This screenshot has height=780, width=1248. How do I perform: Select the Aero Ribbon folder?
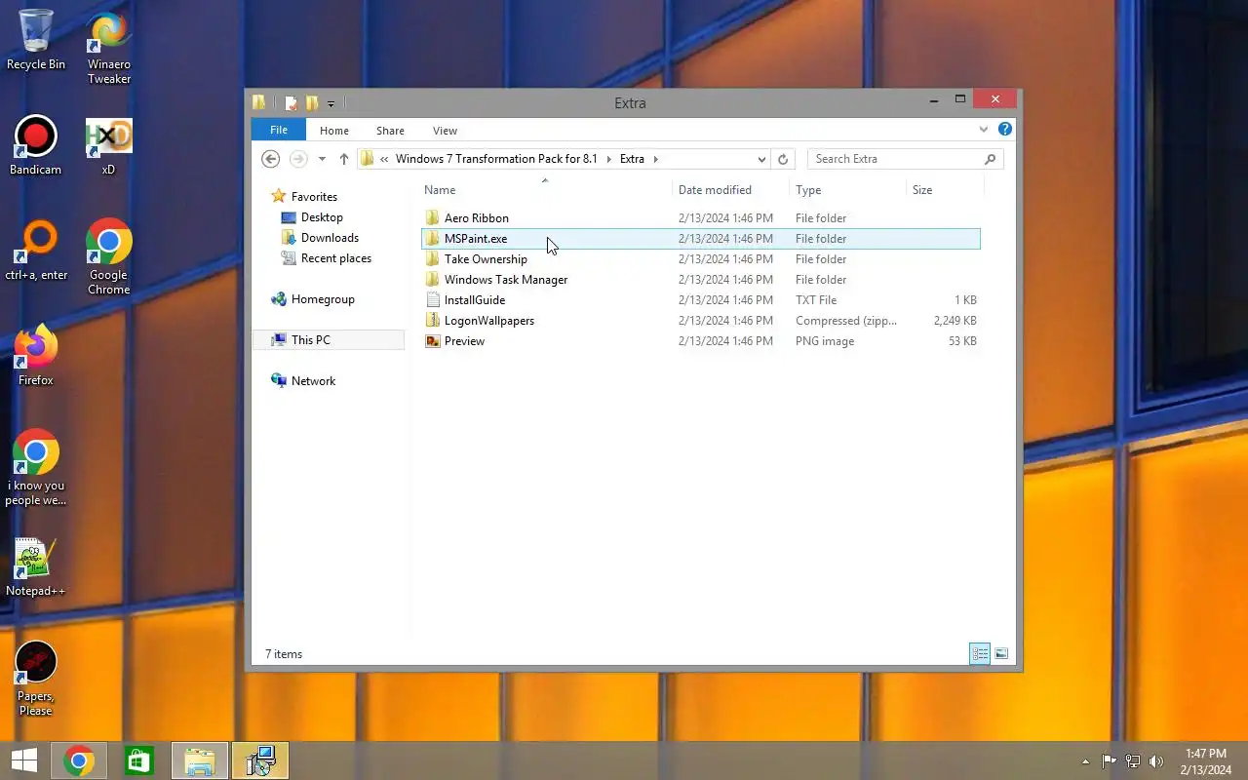click(700, 218)
